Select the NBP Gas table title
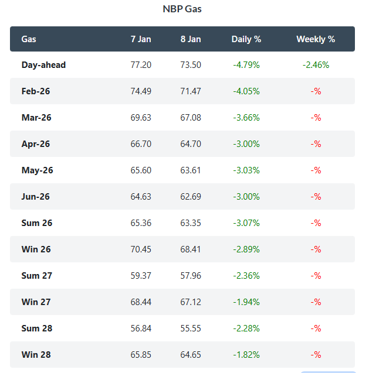 [182, 9]
